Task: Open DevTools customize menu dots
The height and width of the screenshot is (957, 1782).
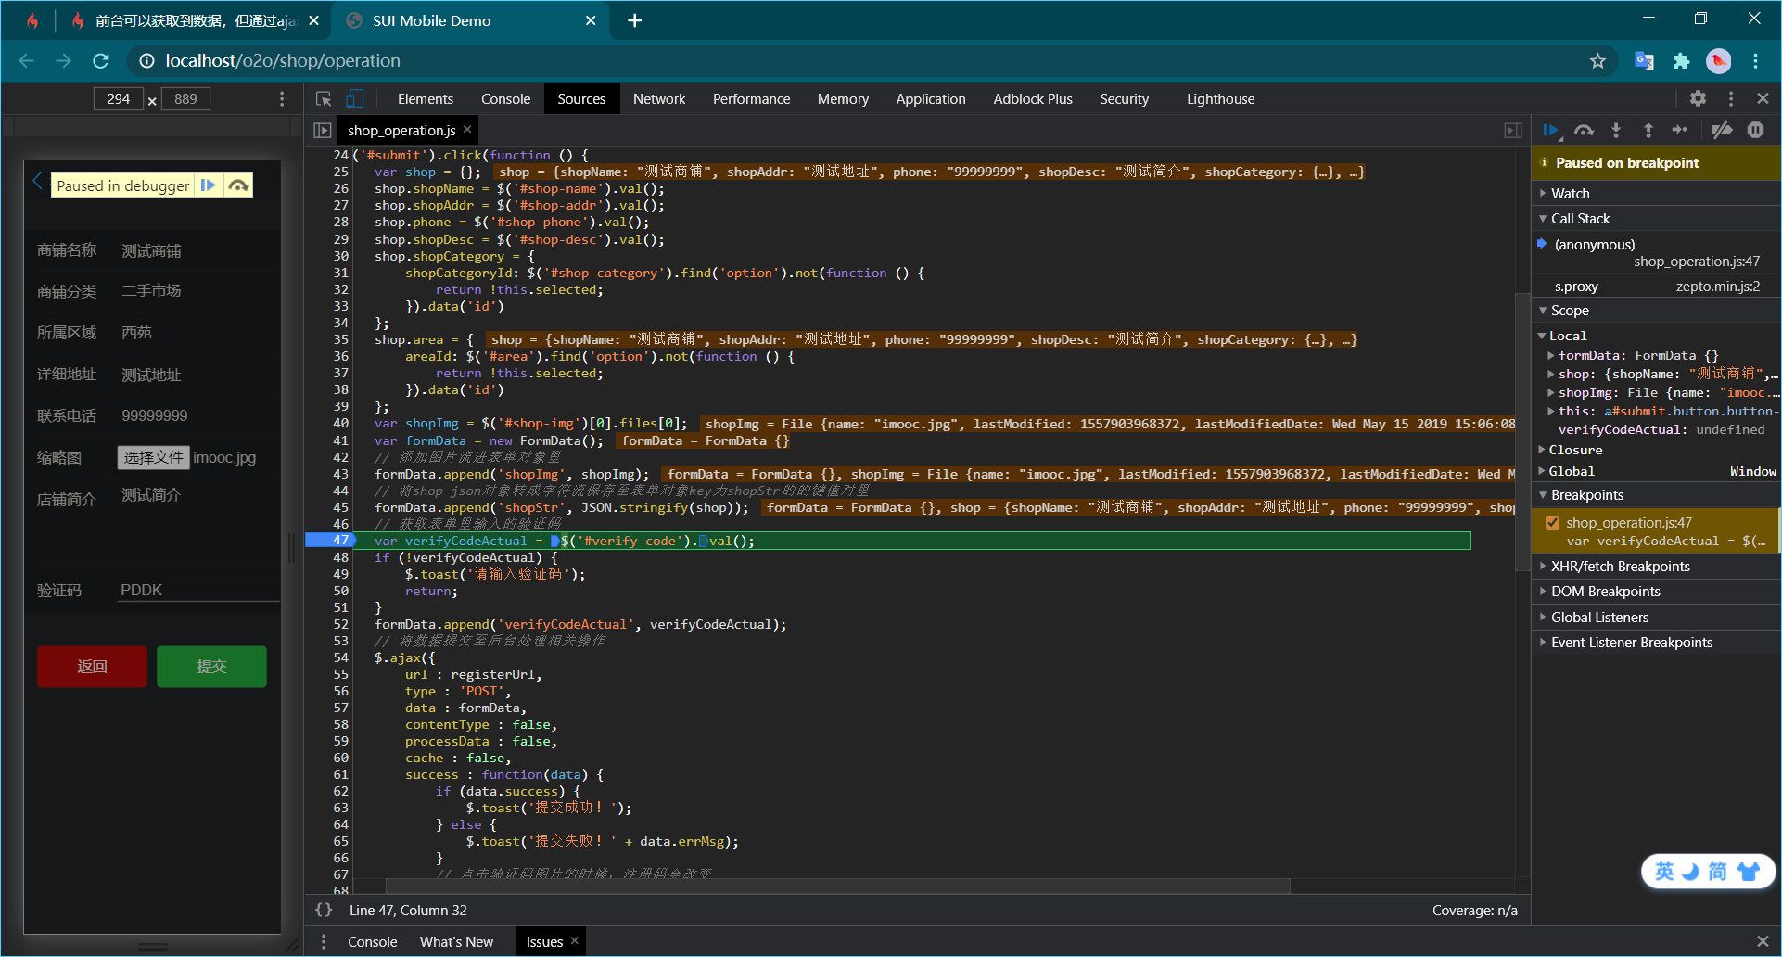Action: [1730, 98]
